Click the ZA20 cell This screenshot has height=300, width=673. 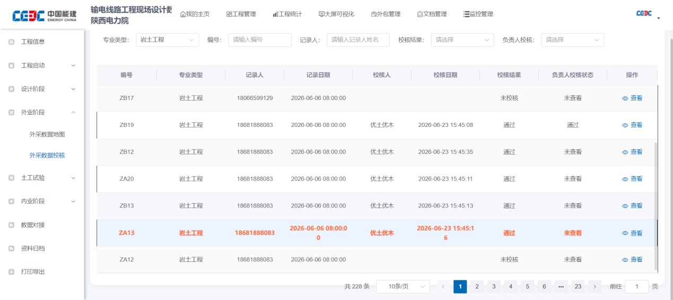(x=127, y=179)
